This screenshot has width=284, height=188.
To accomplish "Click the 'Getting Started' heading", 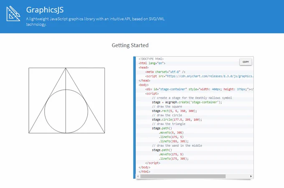I will [130, 45].
